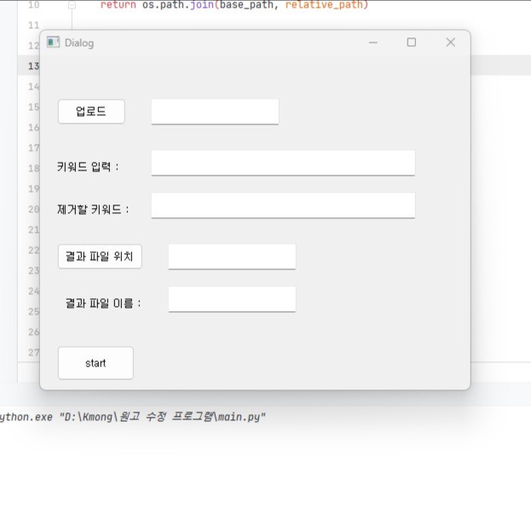Click the 제거할 키워드 label
The image size is (531, 531).
point(93,210)
